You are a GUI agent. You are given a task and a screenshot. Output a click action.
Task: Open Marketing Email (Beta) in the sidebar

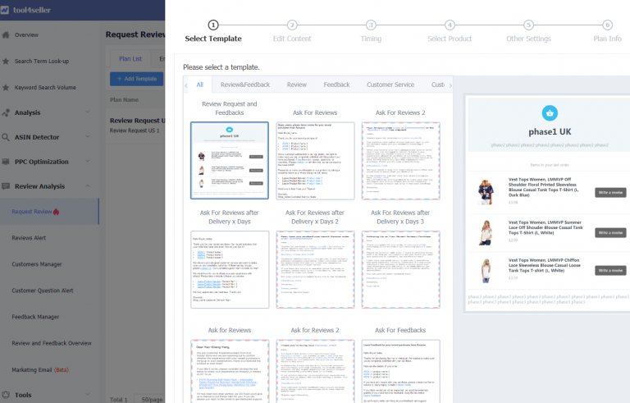40,369
